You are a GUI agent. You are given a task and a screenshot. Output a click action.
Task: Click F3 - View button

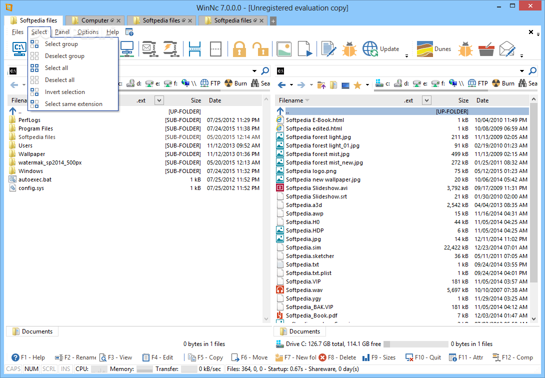(x=115, y=357)
